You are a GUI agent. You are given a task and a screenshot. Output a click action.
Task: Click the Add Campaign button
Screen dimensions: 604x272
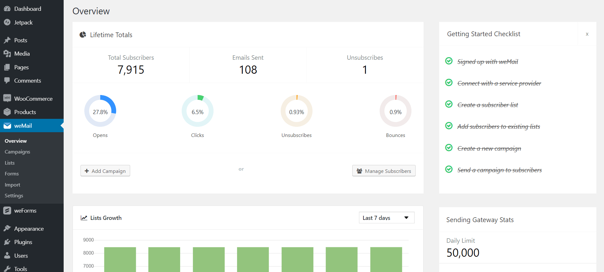105,171
